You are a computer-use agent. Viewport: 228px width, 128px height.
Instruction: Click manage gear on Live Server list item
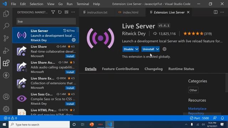point(74,40)
